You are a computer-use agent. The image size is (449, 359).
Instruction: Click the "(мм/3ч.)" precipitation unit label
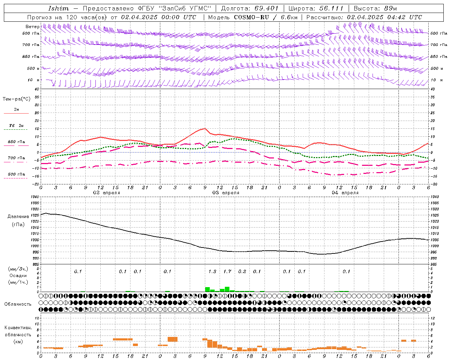(18, 269)
